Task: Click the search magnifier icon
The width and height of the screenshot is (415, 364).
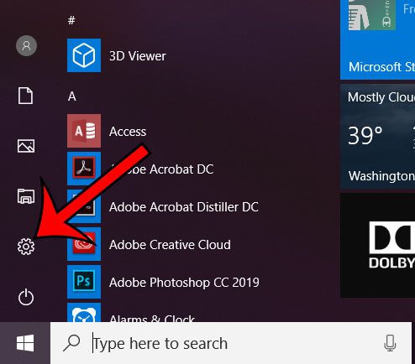Action: 71,343
